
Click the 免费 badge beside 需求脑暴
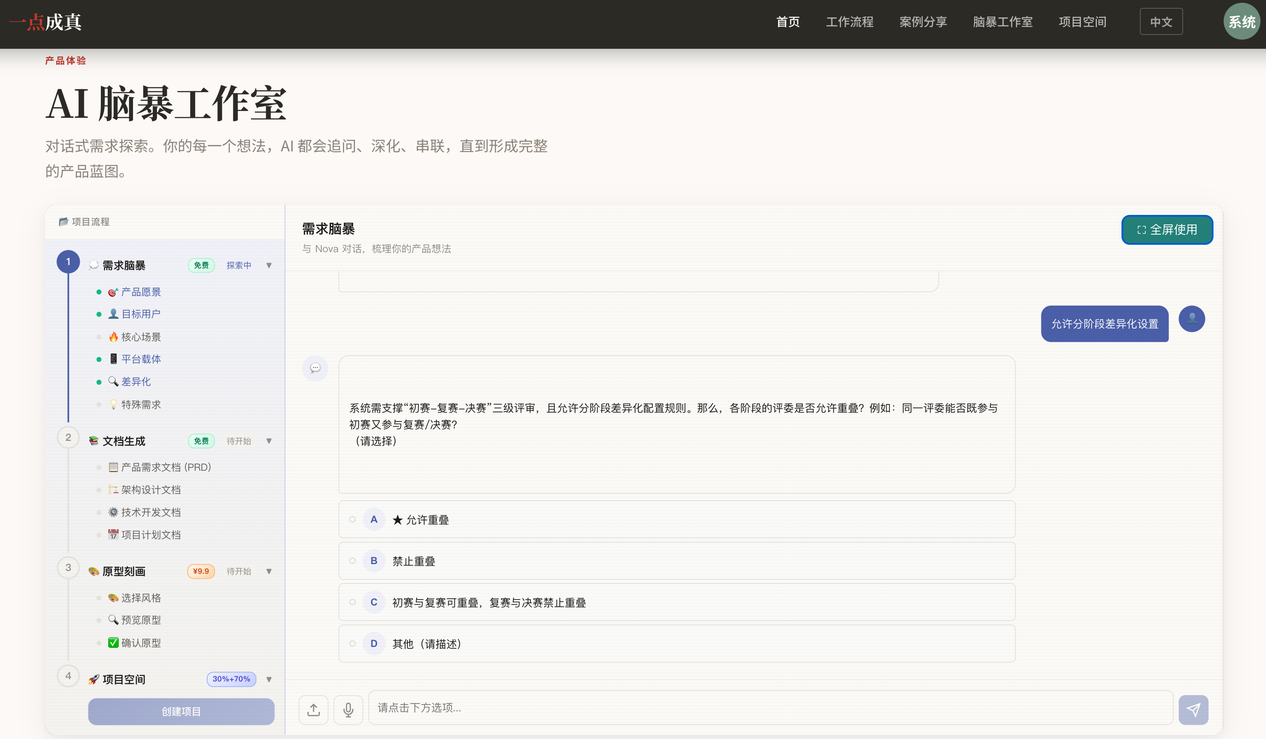pos(201,265)
